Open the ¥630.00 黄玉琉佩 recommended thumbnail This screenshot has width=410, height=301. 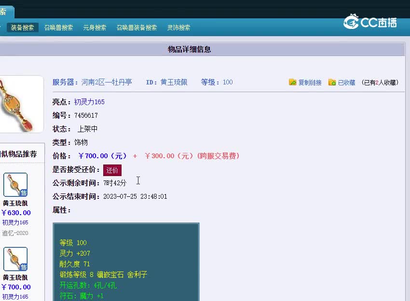[x=15, y=185]
